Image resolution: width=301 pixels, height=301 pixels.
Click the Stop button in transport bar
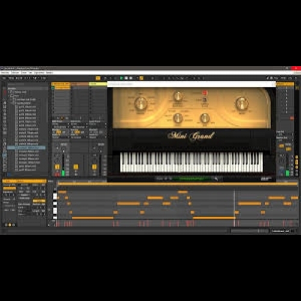click(126, 78)
